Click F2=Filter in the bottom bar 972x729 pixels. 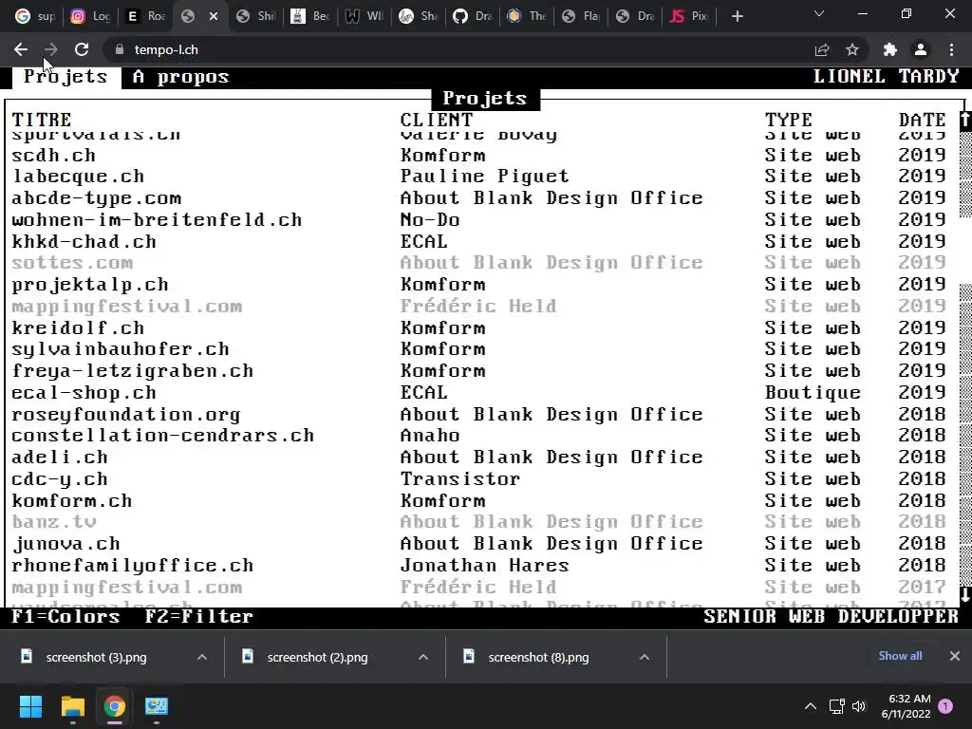(199, 617)
